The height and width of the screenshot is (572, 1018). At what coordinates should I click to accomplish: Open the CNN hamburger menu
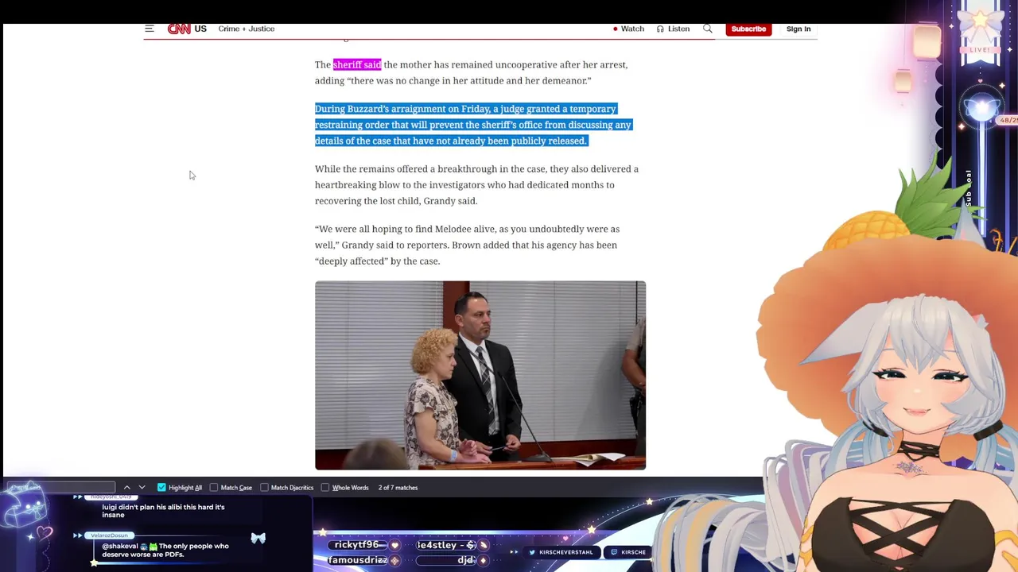pyautogui.click(x=149, y=29)
